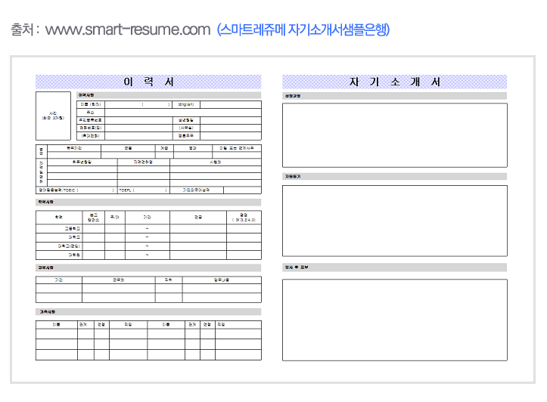Image resolution: width=547 pixels, height=402 pixels.
Task: Click the large text box under 입사 후 포부
Action: coord(395,320)
